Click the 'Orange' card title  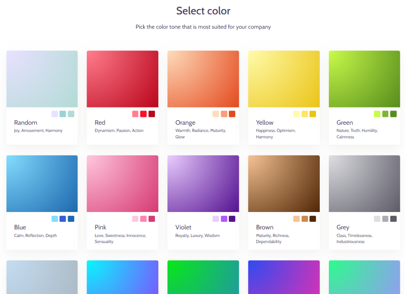(x=185, y=123)
